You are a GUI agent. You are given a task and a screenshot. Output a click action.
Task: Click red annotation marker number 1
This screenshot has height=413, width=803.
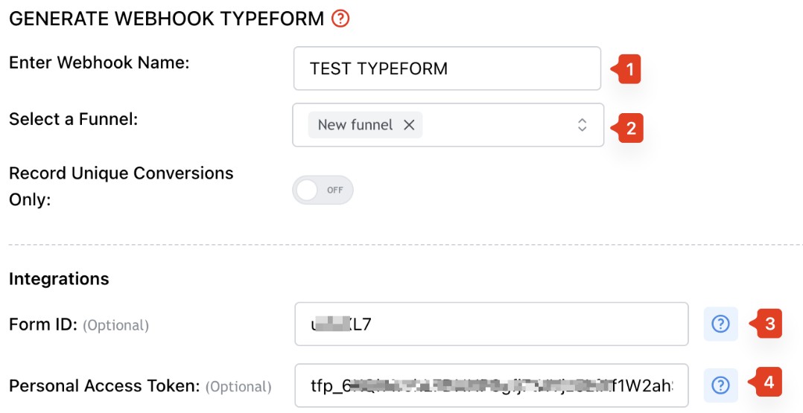(626, 68)
